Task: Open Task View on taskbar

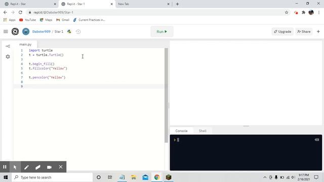Action: 110,177
